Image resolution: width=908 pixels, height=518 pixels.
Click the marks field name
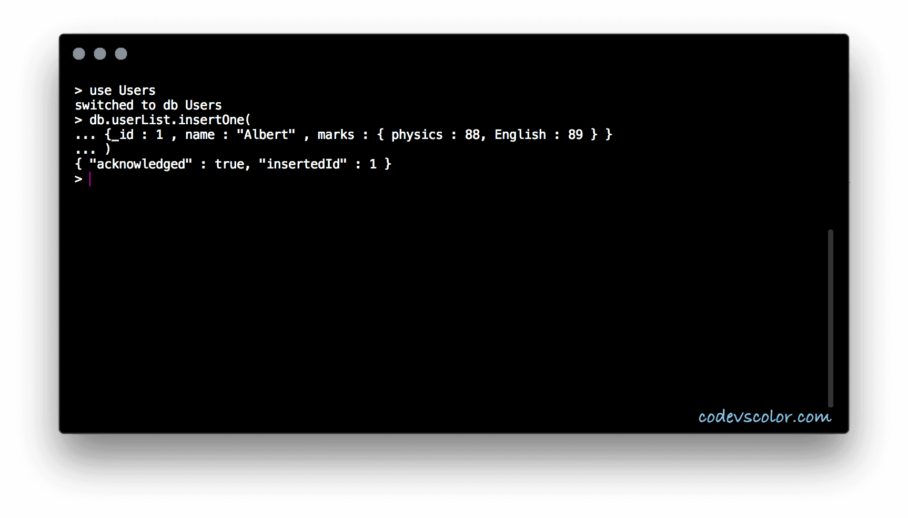[336, 135]
